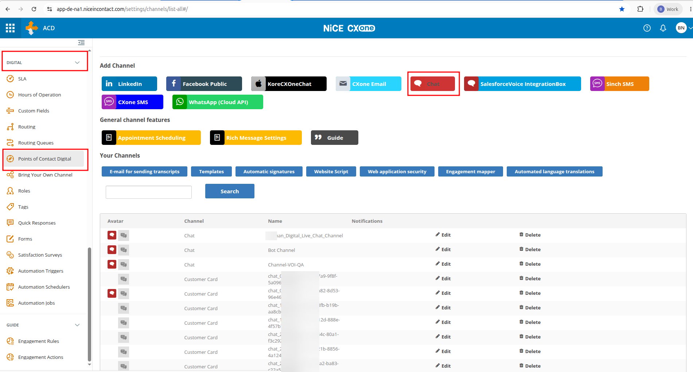Add a LinkedIn channel
Viewport: 693px width, 372px height.
(129, 84)
